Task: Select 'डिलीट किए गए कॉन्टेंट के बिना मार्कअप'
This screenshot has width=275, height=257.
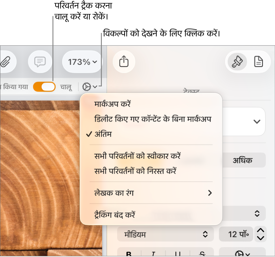Action: tap(151, 119)
